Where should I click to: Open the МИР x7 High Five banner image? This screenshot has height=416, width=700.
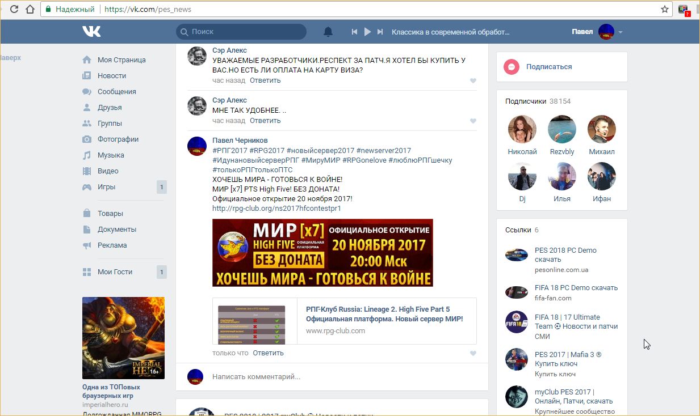[322, 253]
